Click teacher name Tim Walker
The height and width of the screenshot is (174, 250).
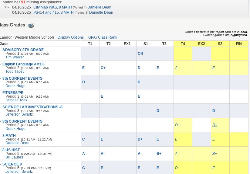pos(15,57)
